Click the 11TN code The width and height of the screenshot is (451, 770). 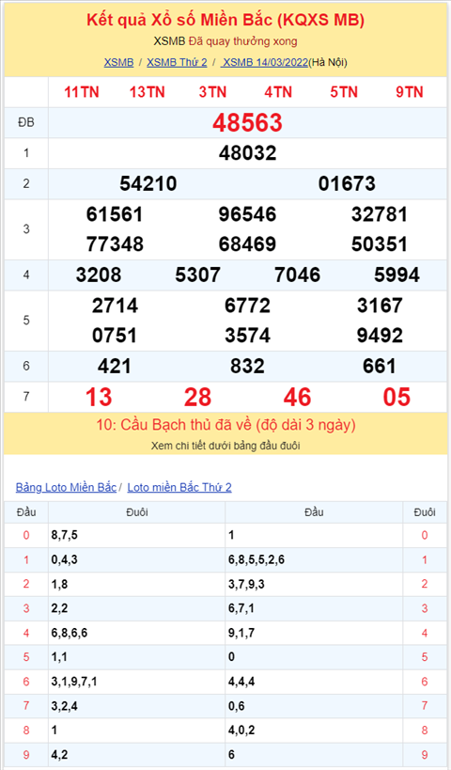82,92
